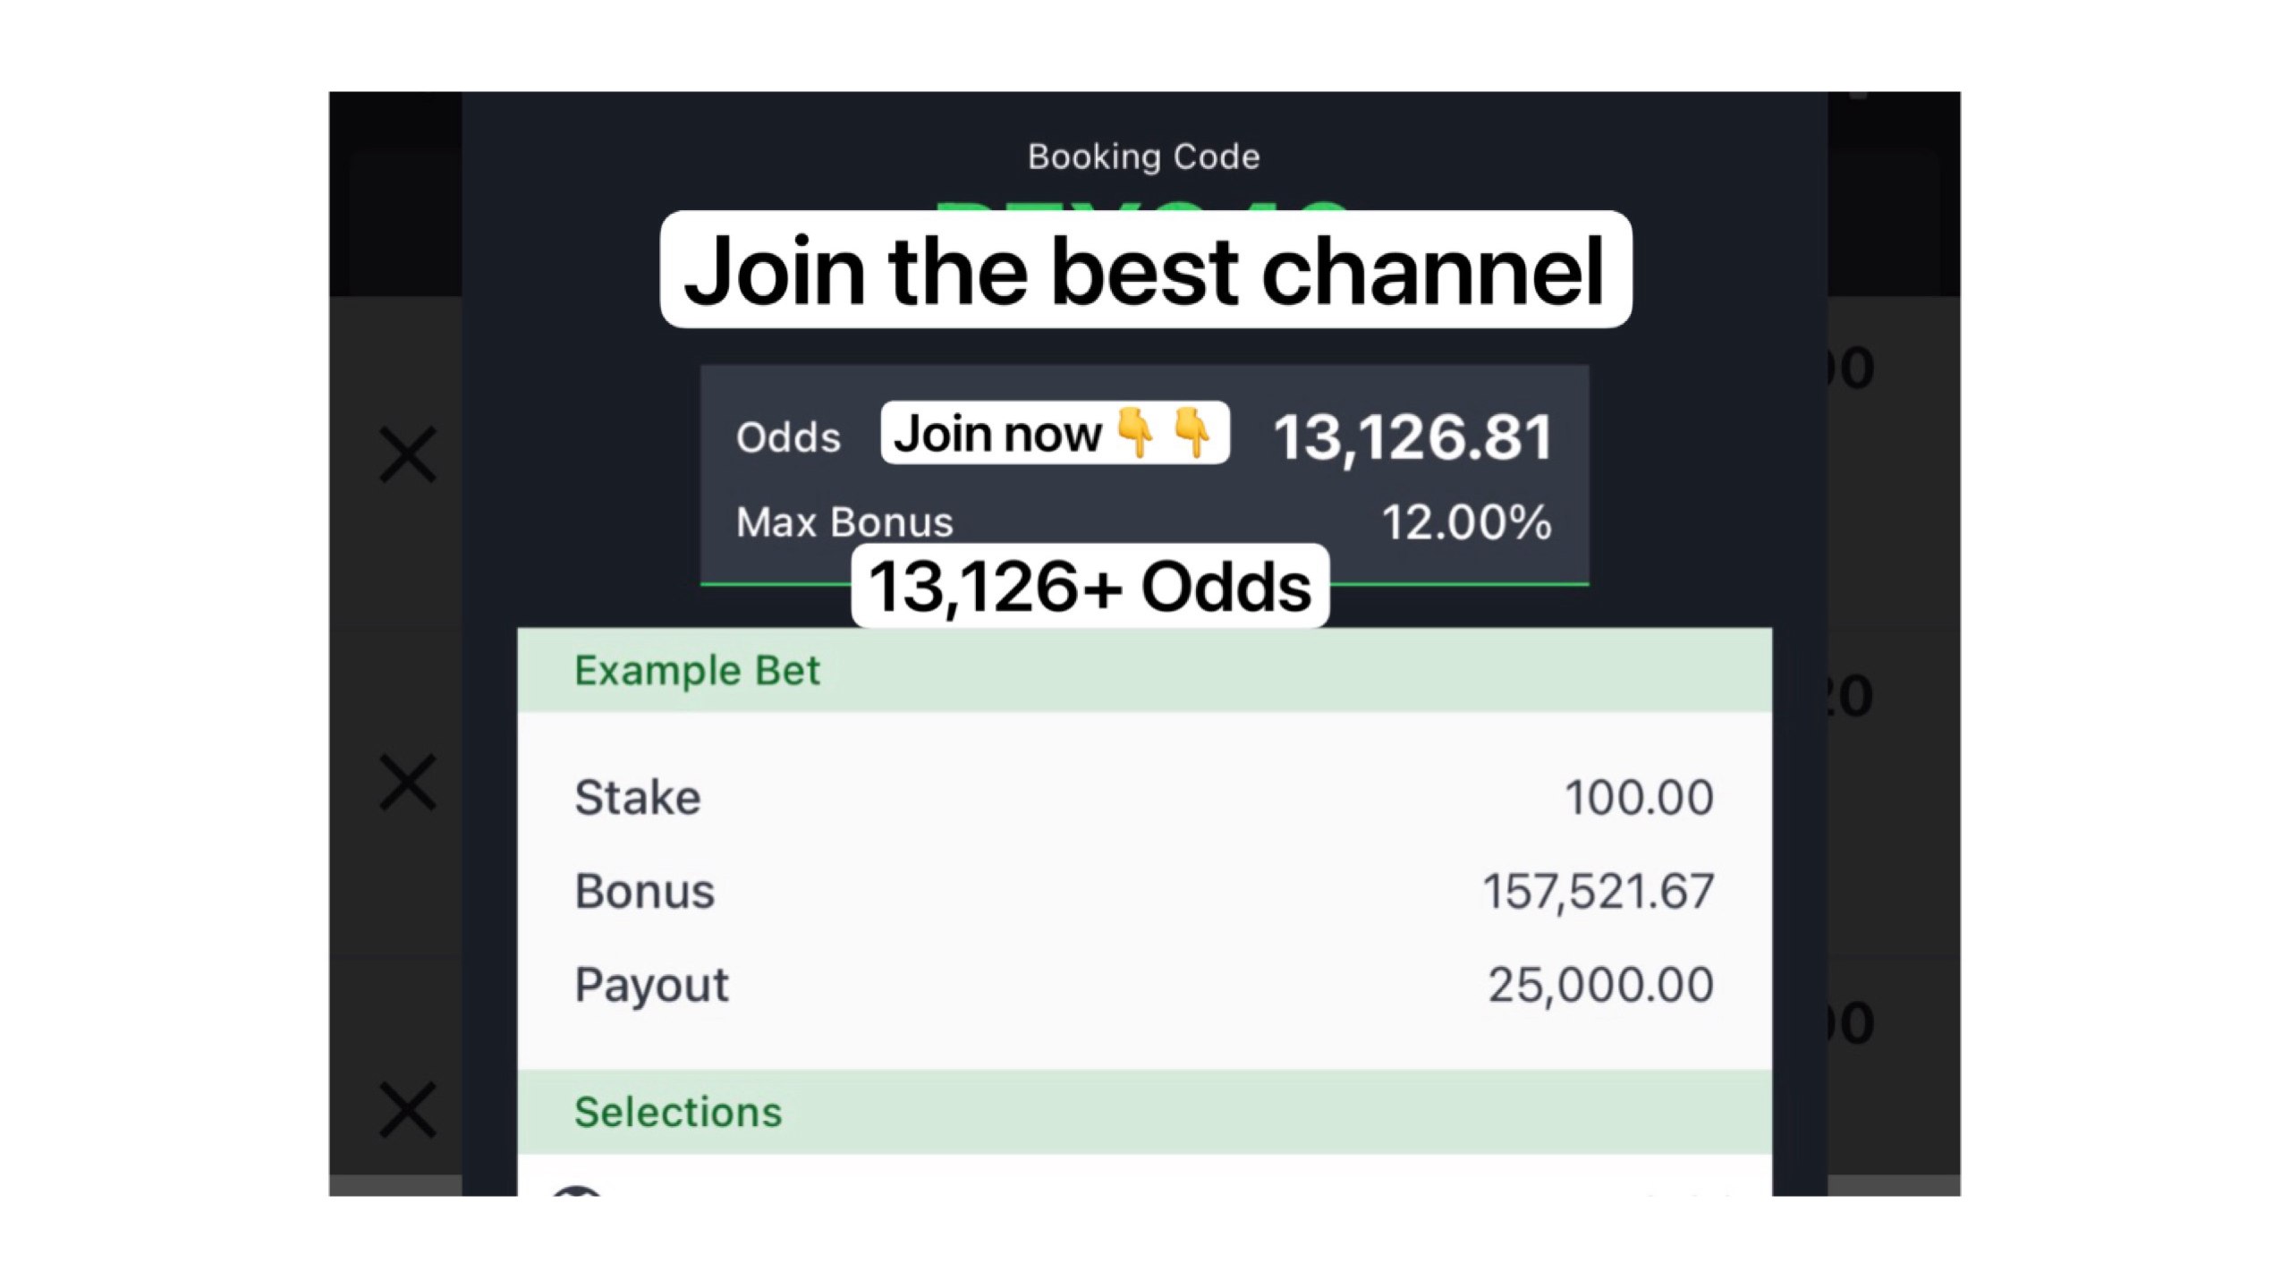Select the Bonus amount 157,521.67
The image size is (2290, 1288).
click(1599, 891)
